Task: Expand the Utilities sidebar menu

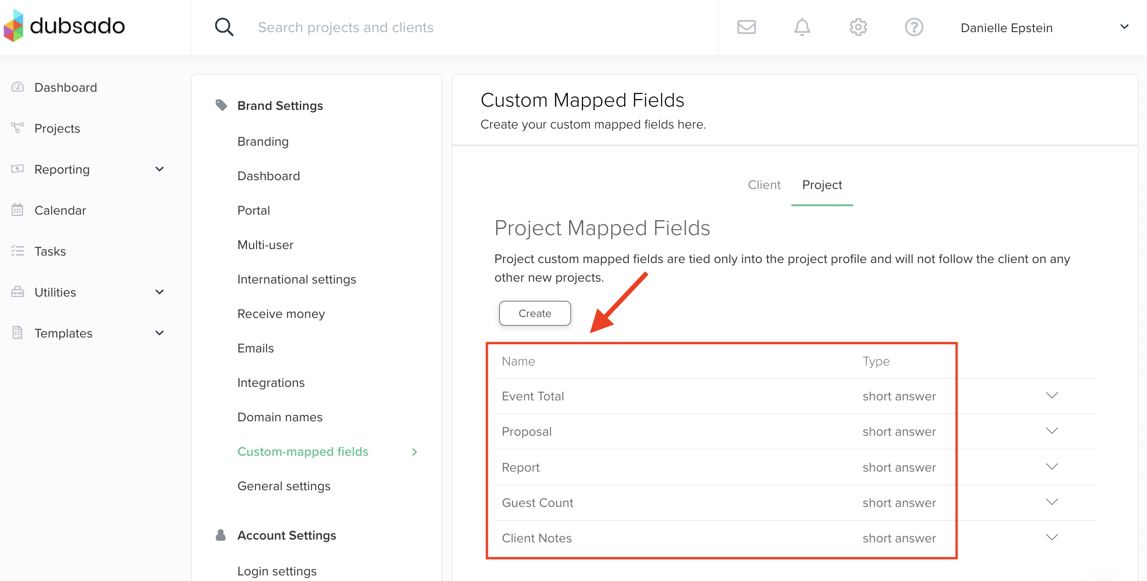Action: tap(159, 292)
